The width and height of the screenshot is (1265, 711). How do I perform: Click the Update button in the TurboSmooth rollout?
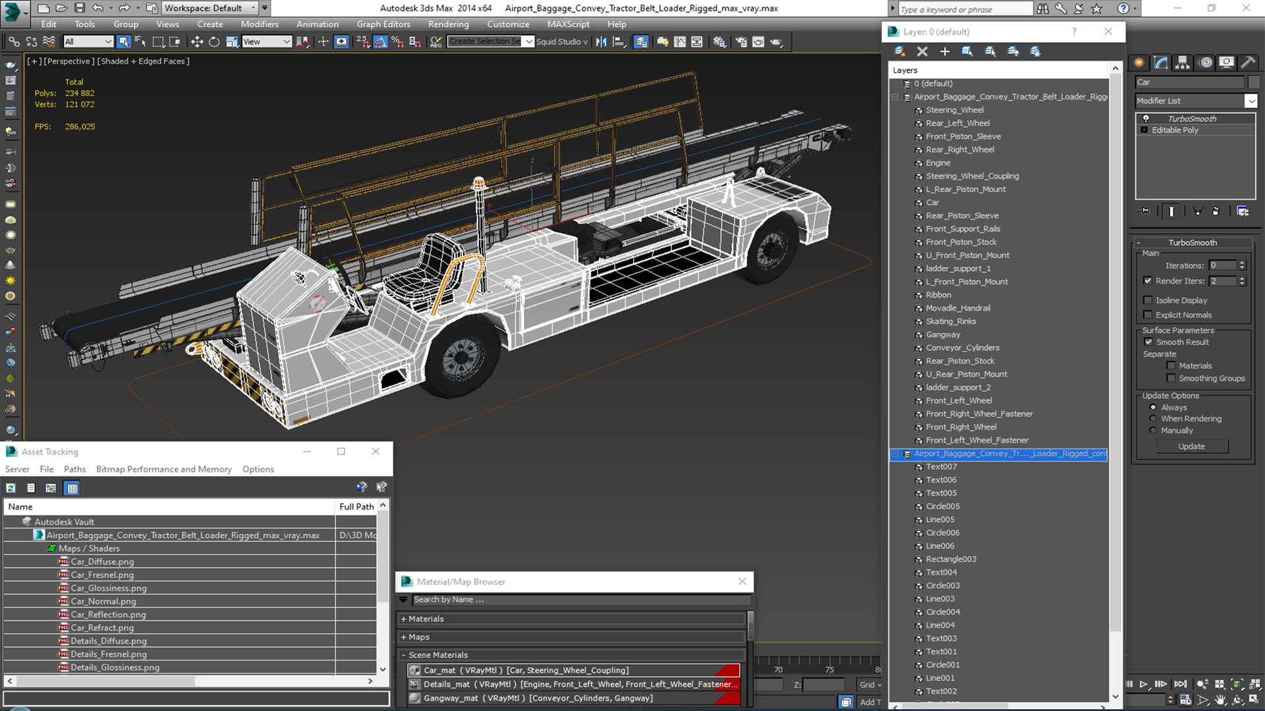pyautogui.click(x=1191, y=446)
